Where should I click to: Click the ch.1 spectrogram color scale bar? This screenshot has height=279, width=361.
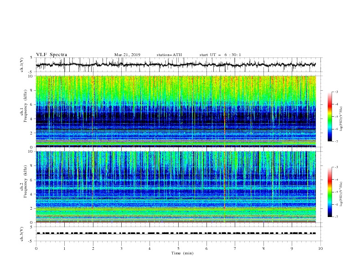click(x=330, y=117)
